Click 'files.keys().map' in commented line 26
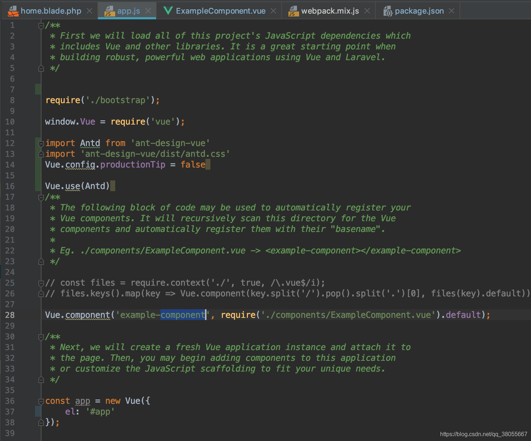531x441 pixels. [100, 294]
